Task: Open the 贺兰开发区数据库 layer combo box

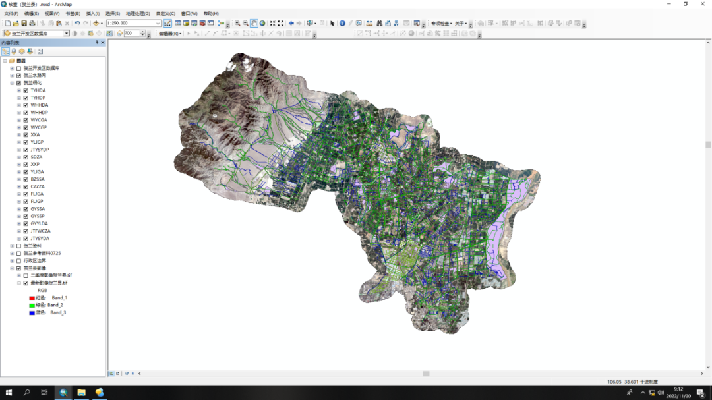Action: [67, 33]
